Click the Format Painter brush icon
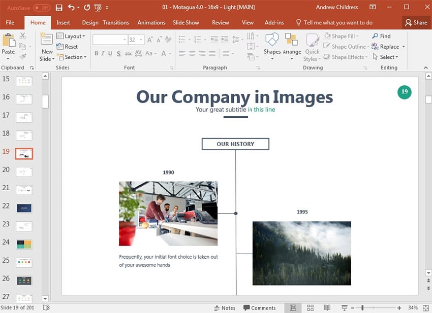Screen dimensions: 432x313 tap(23, 57)
